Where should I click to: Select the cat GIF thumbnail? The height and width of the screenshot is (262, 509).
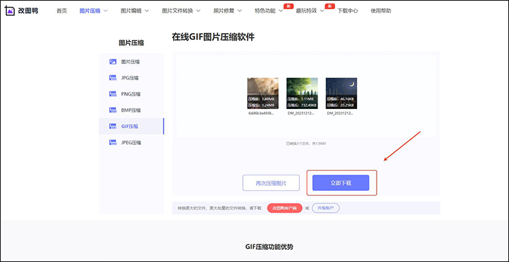click(263, 93)
